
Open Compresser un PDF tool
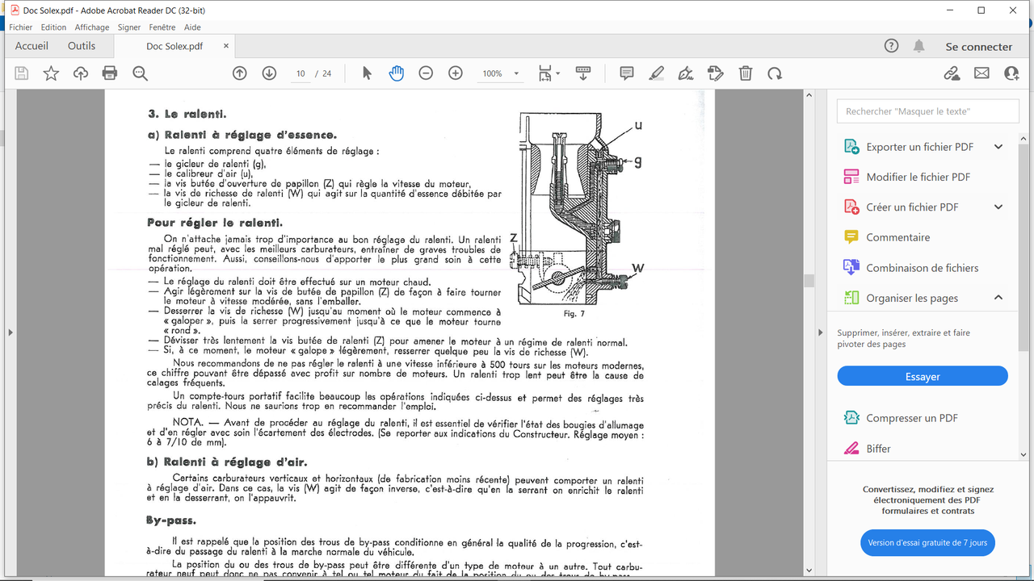pyautogui.click(x=912, y=418)
